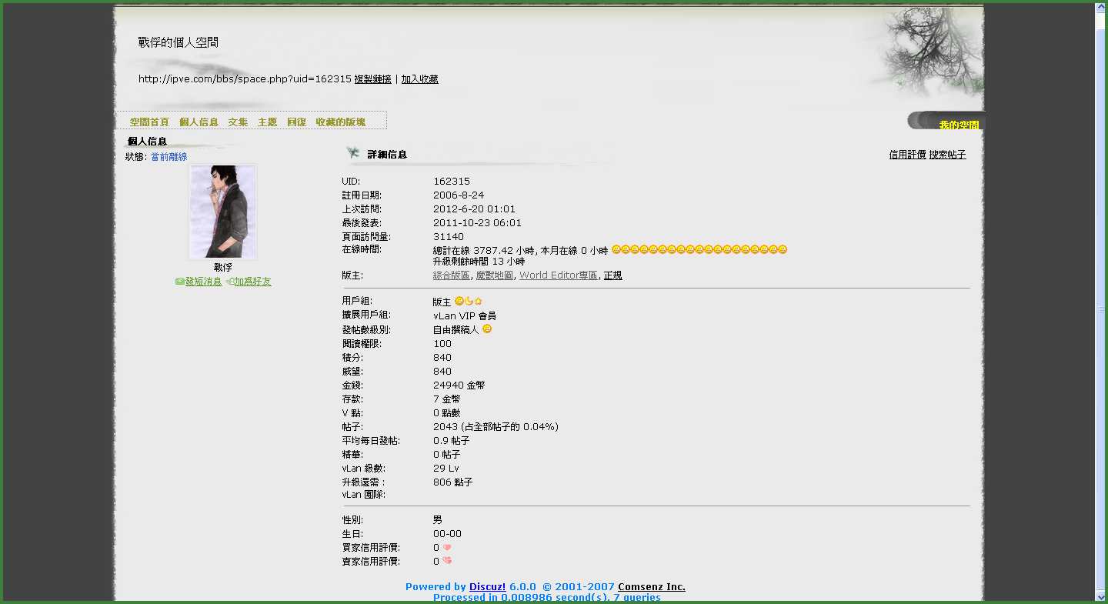This screenshot has width=1108, height=604.
Task: Open the 收藏的版塊 tab
Action: pos(341,122)
